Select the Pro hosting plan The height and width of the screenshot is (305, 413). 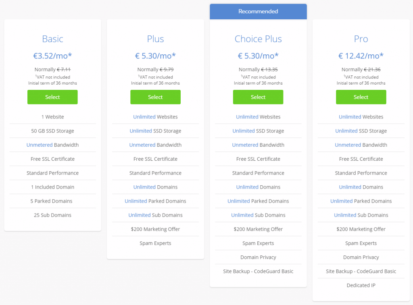361,97
